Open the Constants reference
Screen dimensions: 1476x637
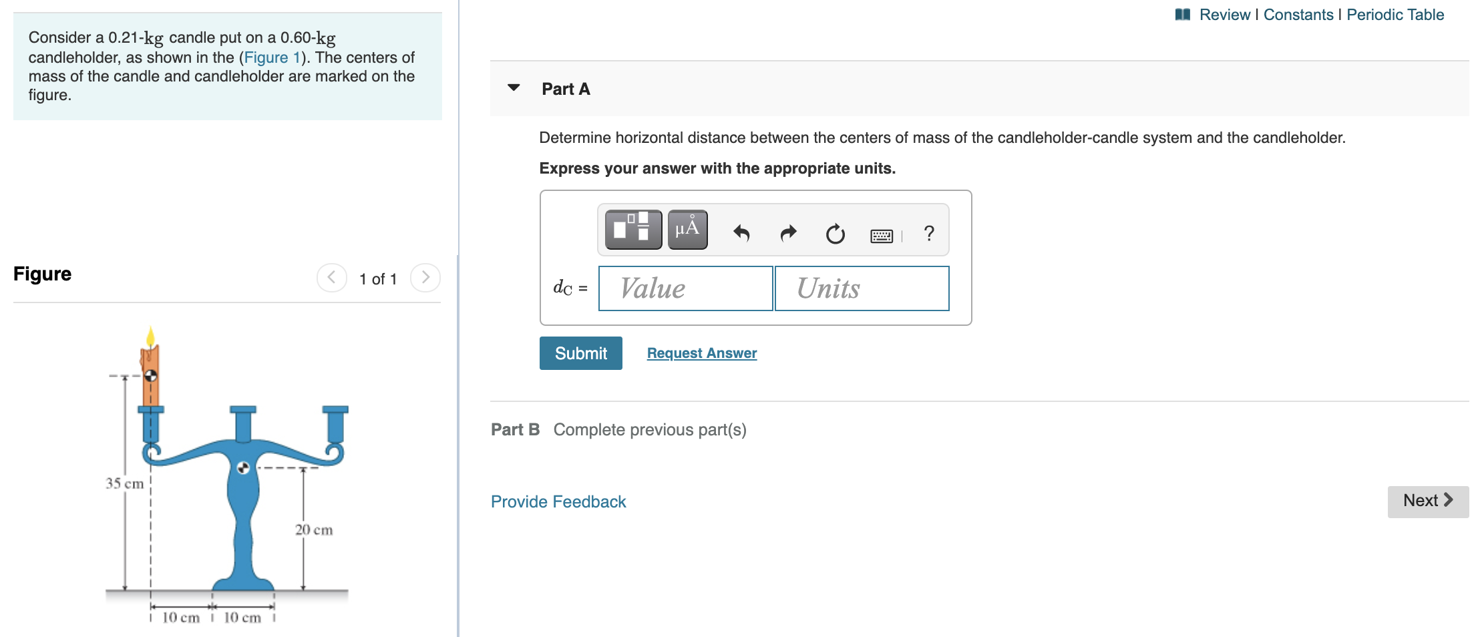tap(1298, 14)
